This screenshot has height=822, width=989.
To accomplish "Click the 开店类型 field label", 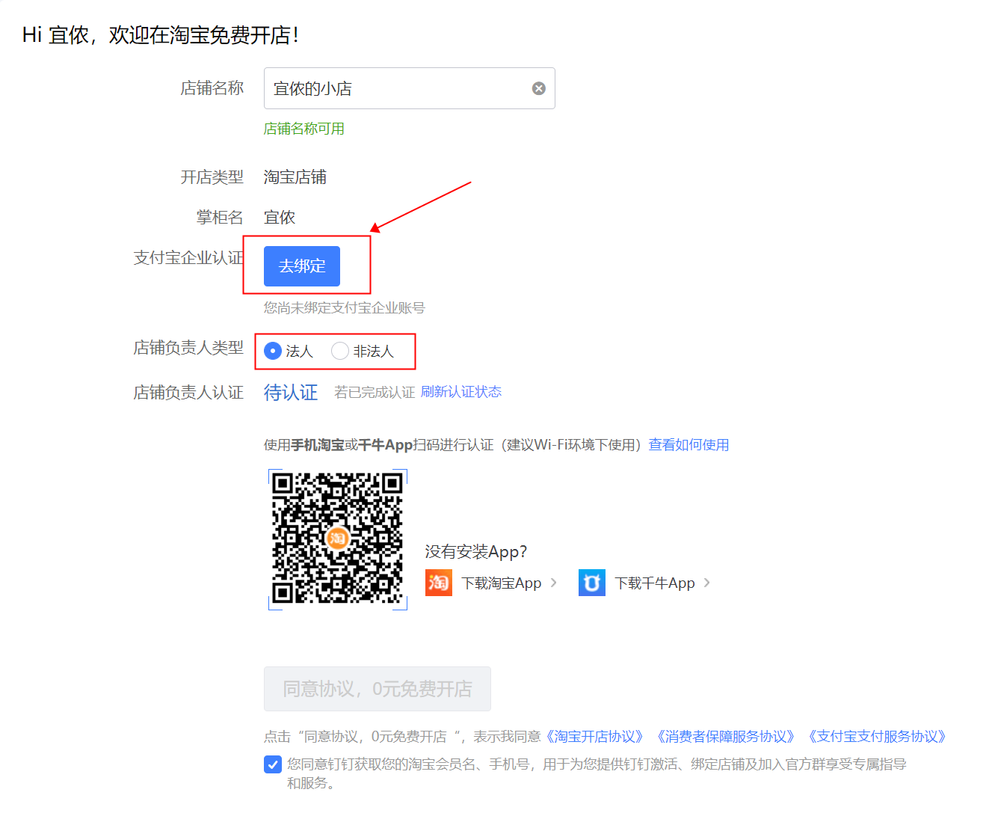I will [x=212, y=177].
